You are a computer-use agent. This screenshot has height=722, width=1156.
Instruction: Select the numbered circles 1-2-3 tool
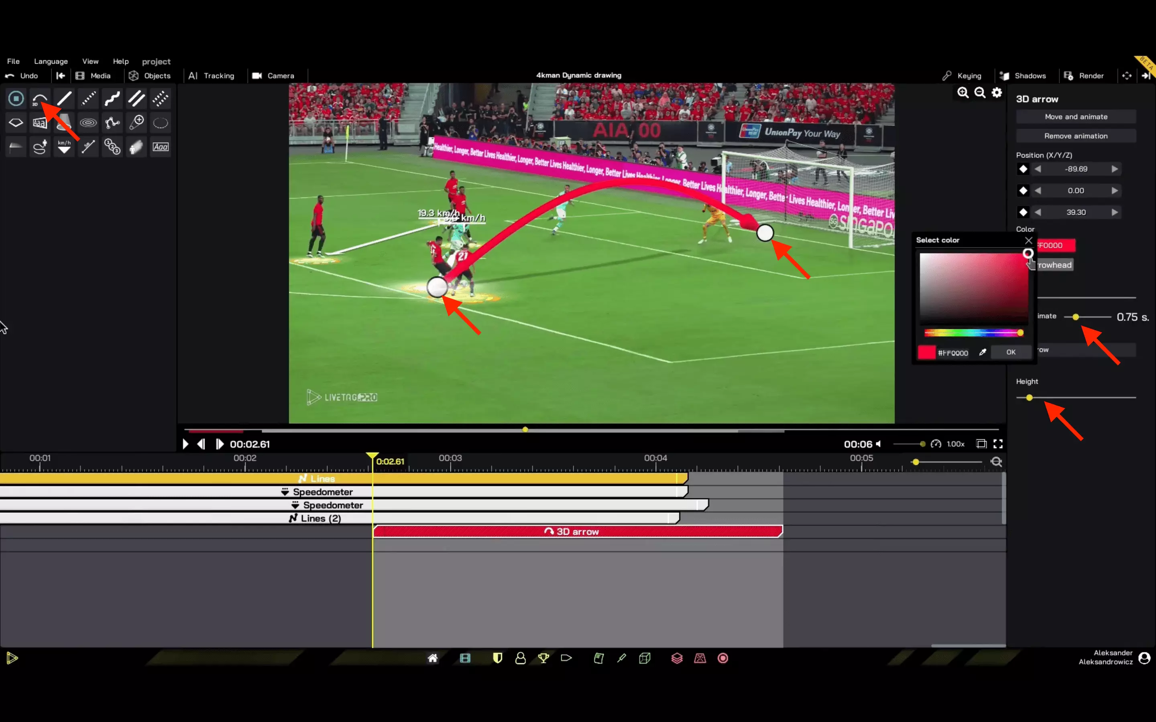tap(112, 147)
